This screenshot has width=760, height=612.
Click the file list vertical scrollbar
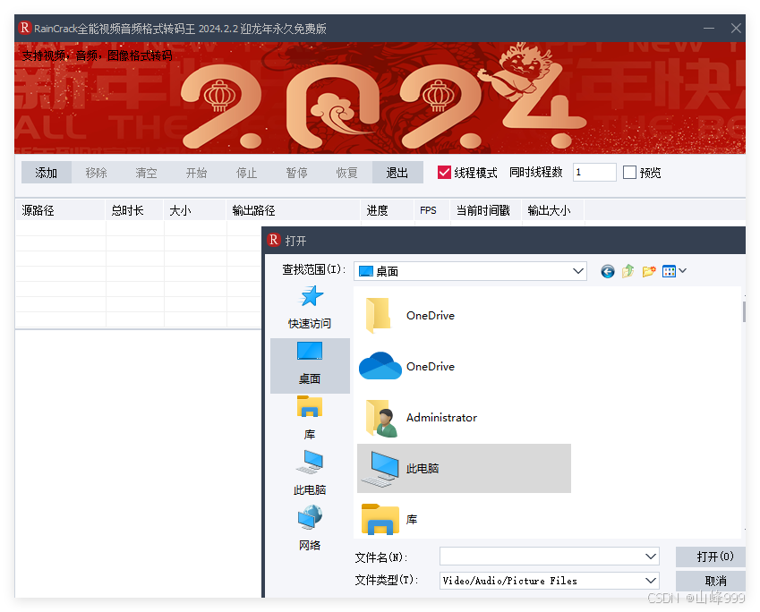pos(744,311)
